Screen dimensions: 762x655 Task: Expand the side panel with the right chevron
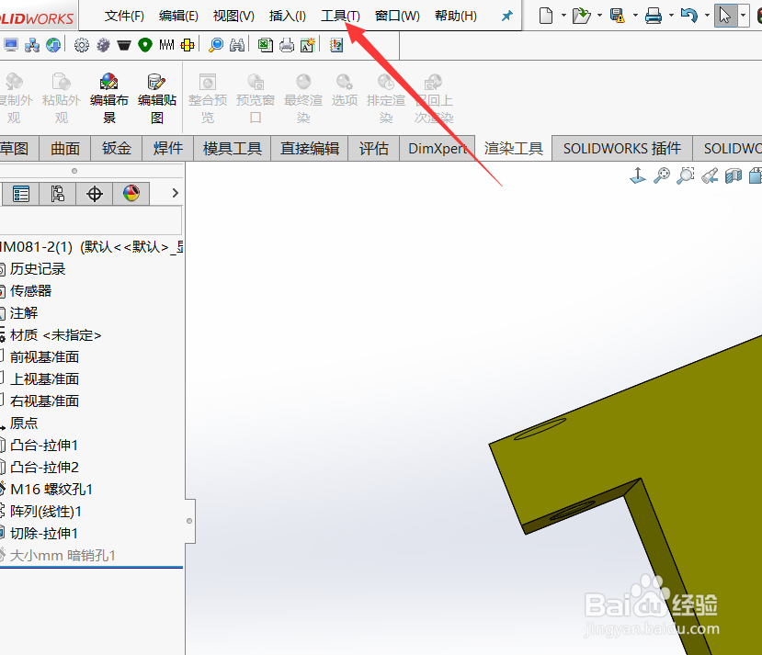tap(175, 193)
